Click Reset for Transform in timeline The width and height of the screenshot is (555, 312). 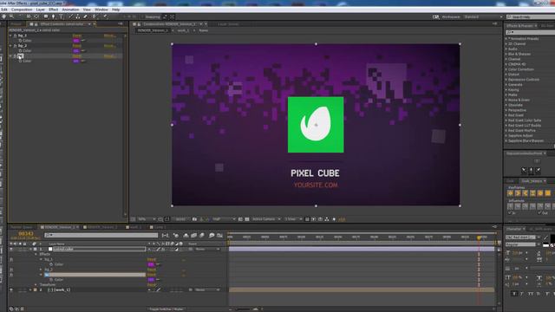[152, 285]
